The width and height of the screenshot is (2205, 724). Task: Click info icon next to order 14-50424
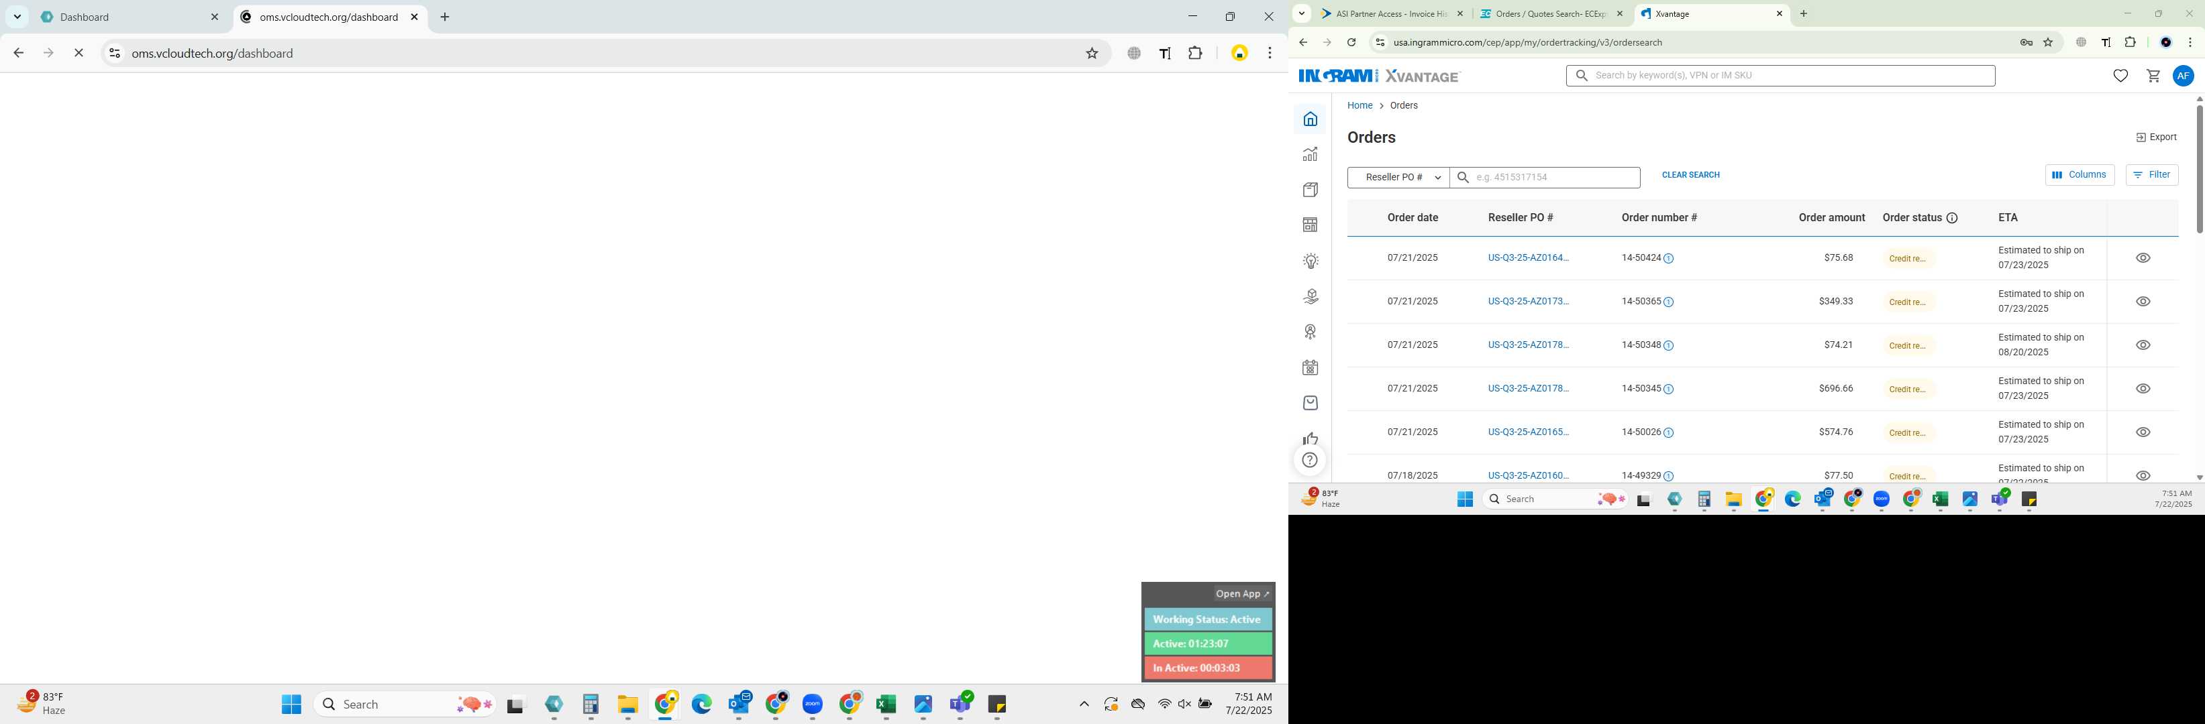coord(1668,258)
